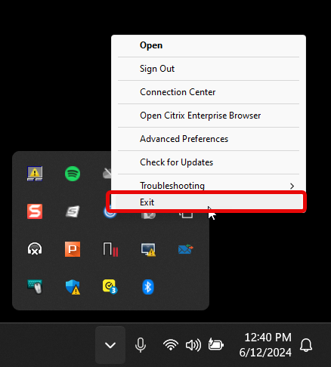Collapse the hidden icons tray chevron
Screen dimensions: 331x367
110,345
